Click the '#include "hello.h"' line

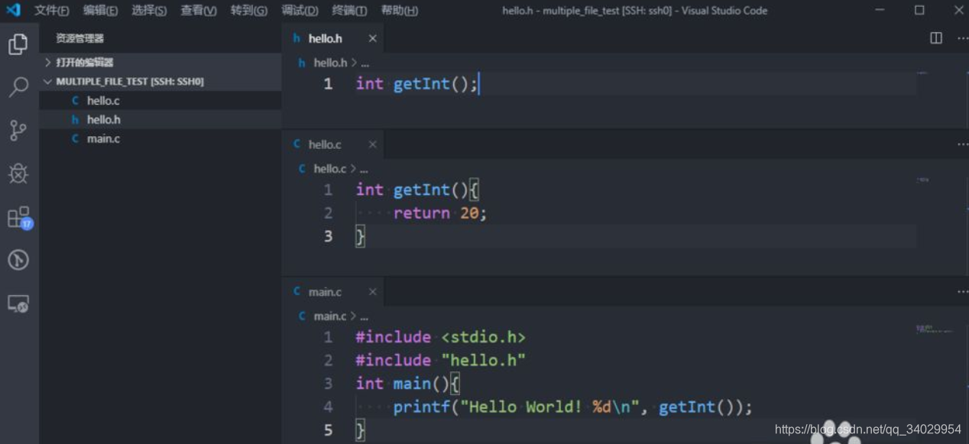click(440, 360)
